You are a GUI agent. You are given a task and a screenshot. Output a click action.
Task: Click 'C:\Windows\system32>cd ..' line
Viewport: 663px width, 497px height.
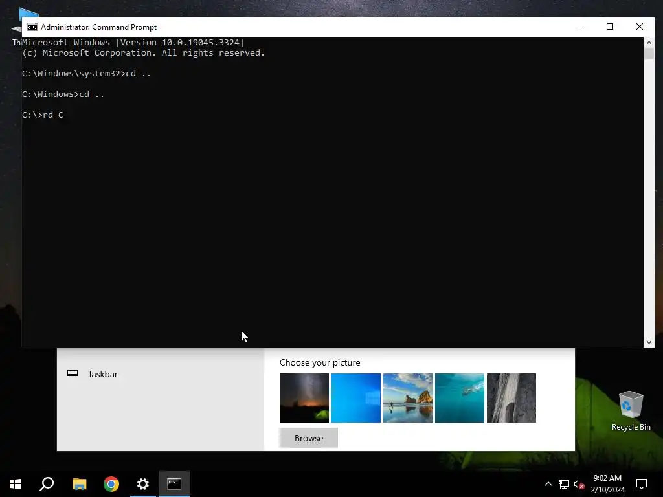(x=86, y=74)
